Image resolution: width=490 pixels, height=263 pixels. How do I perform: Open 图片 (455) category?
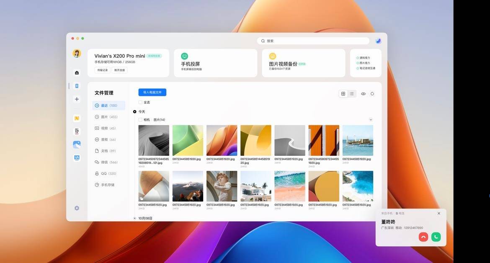pos(109,117)
